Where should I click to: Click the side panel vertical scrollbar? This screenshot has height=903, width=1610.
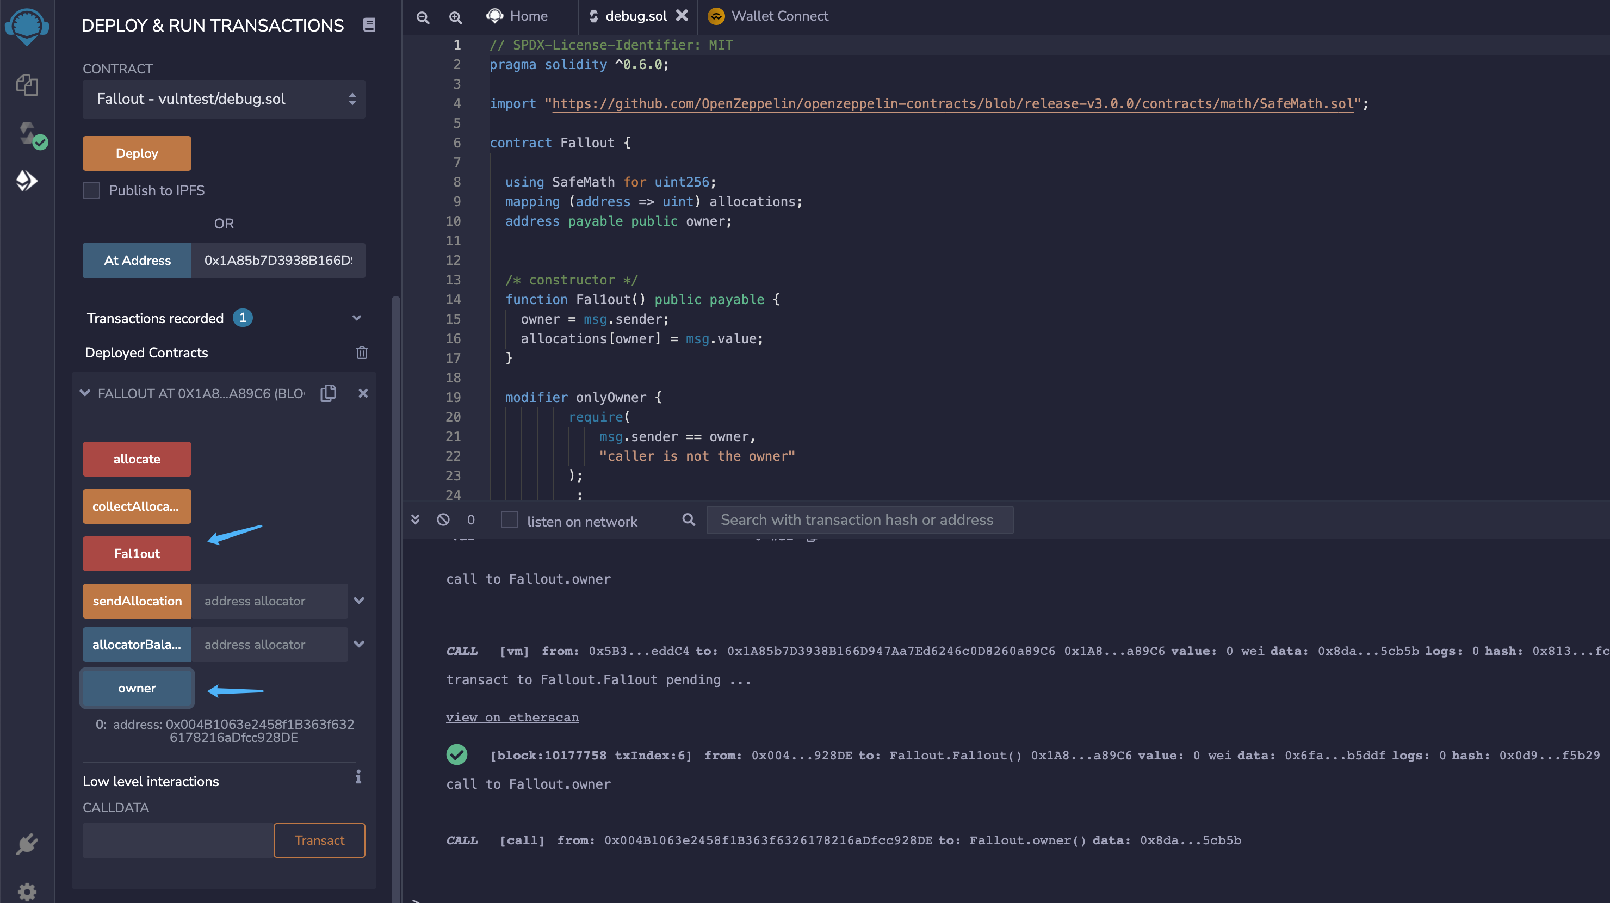[395, 599]
